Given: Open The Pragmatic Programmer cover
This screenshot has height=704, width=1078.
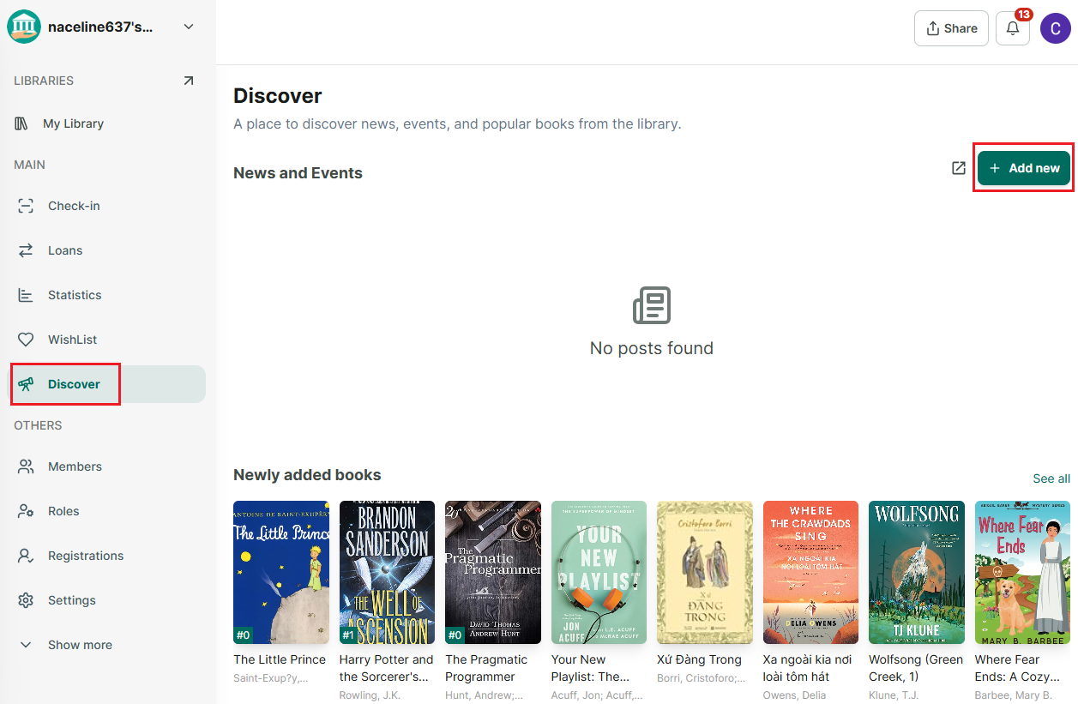Looking at the screenshot, I should [493, 573].
